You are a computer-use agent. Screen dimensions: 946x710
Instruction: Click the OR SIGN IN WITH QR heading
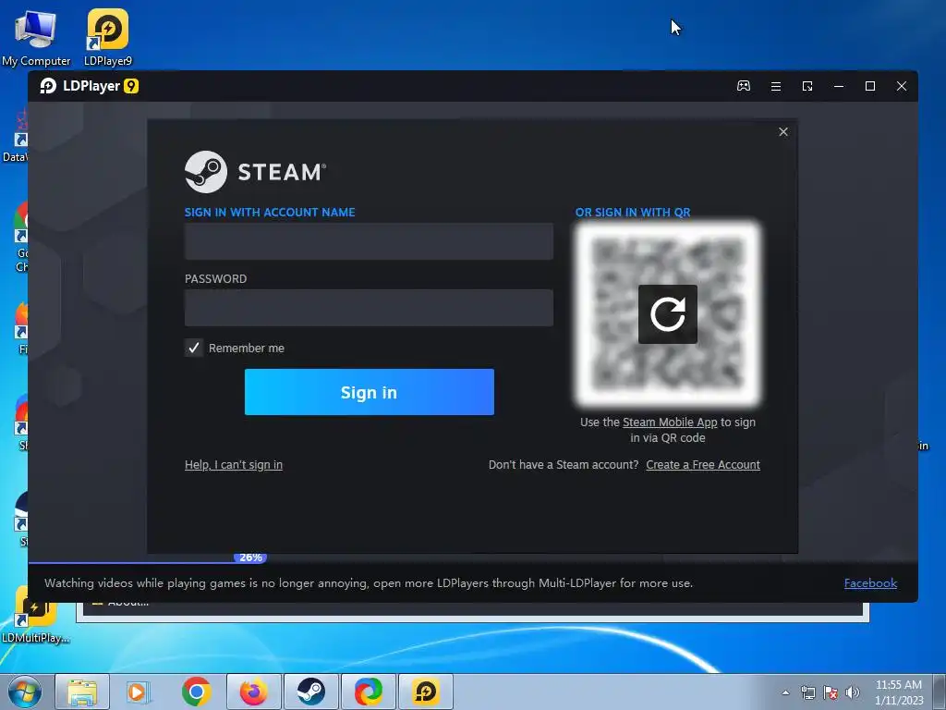(x=632, y=212)
